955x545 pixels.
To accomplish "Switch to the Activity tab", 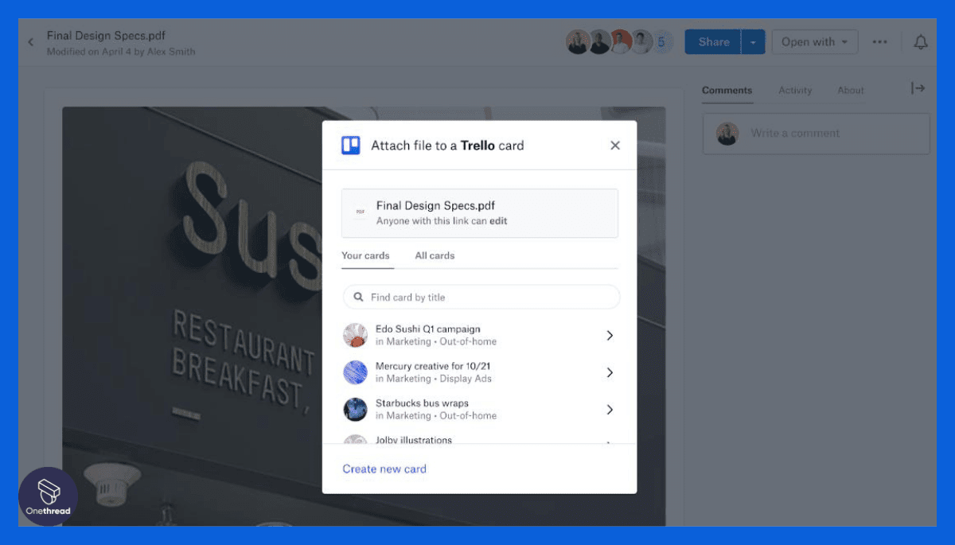I will pyautogui.click(x=795, y=90).
